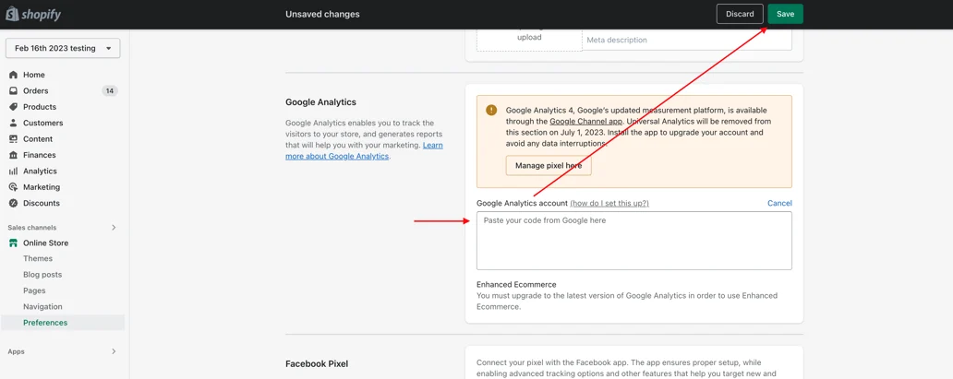
Task: Click the Analytics bar chart icon
Action: click(13, 172)
